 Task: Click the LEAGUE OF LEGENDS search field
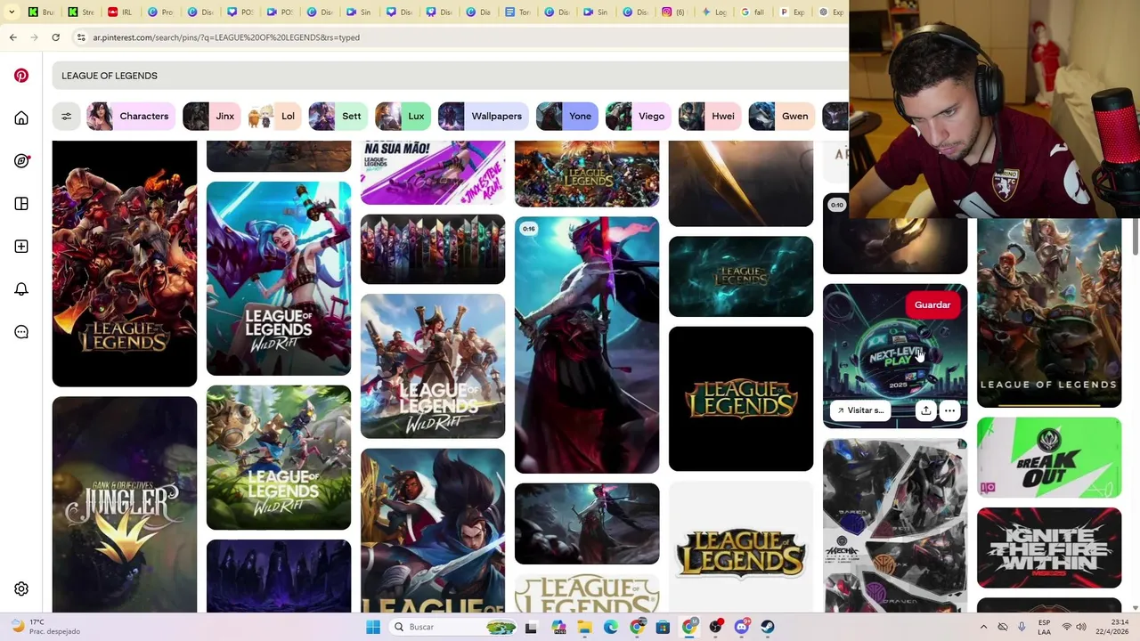450,76
